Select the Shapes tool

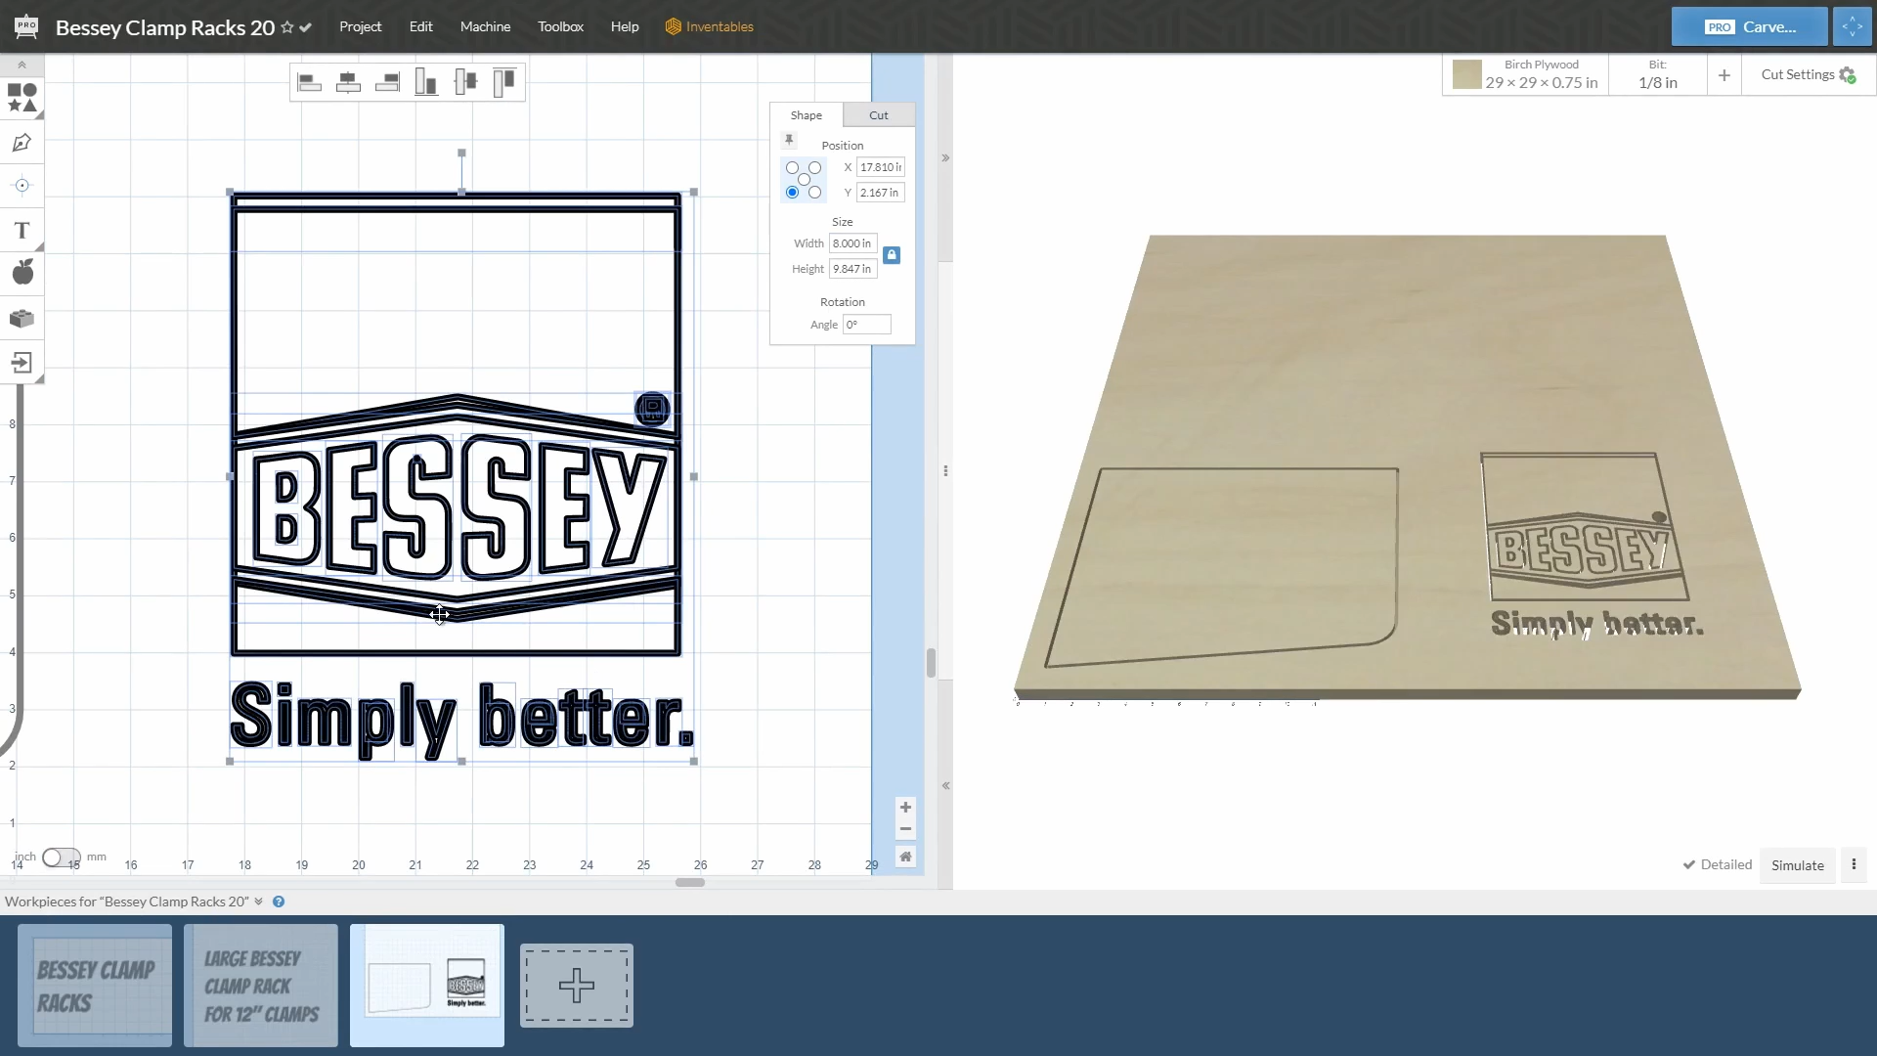pos(22,99)
